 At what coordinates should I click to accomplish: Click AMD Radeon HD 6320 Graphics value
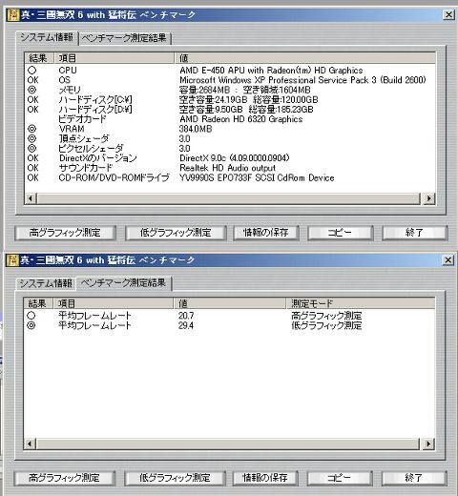(x=241, y=119)
